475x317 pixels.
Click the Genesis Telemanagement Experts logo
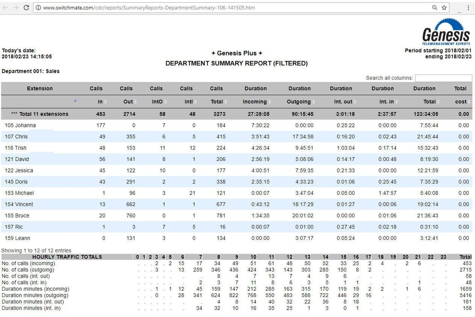446,32
